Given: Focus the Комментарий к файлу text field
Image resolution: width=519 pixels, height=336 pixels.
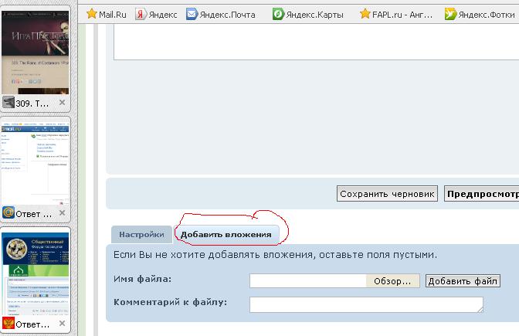Looking at the screenshot, I should 366,304.
